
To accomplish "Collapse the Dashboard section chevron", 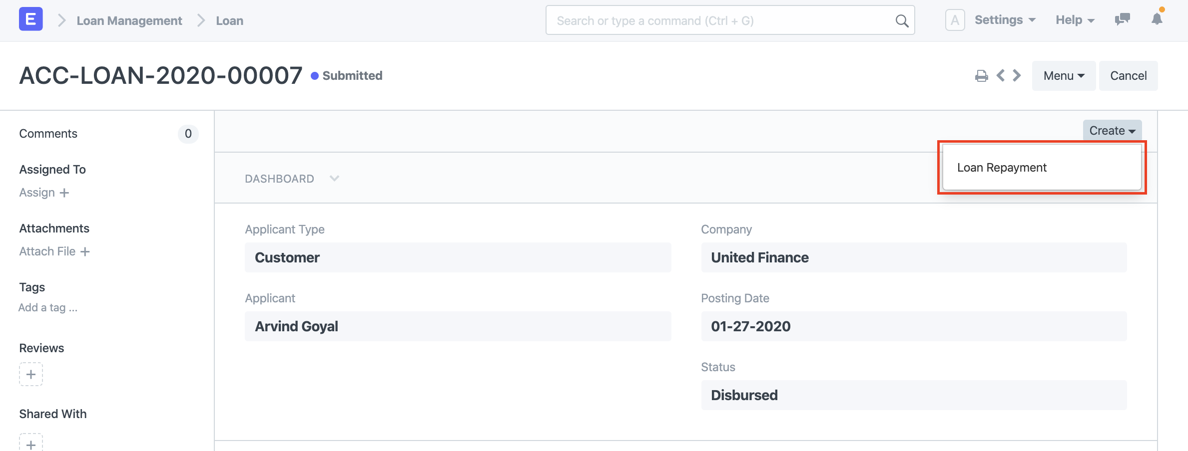I will coord(334,178).
